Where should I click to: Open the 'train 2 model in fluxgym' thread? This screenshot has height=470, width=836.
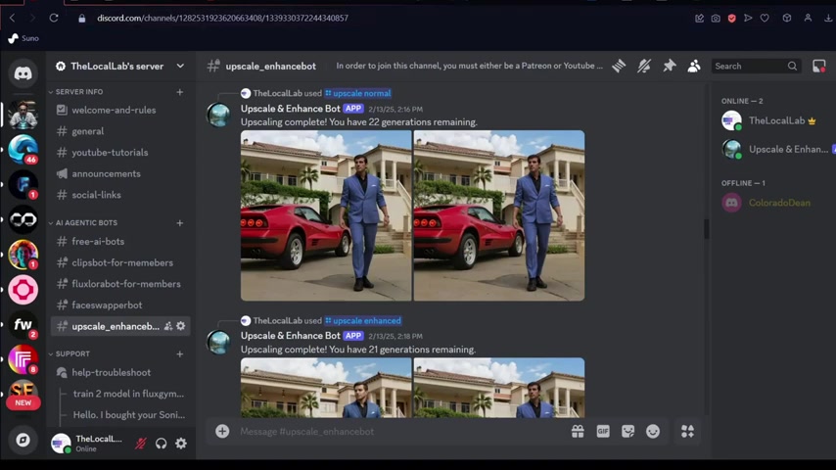coord(128,394)
